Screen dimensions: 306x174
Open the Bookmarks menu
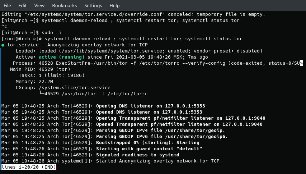[x=65, y=6]
